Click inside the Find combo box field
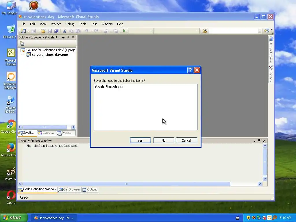The width and height of the screenshot is (296, 222). pos(233,31)
